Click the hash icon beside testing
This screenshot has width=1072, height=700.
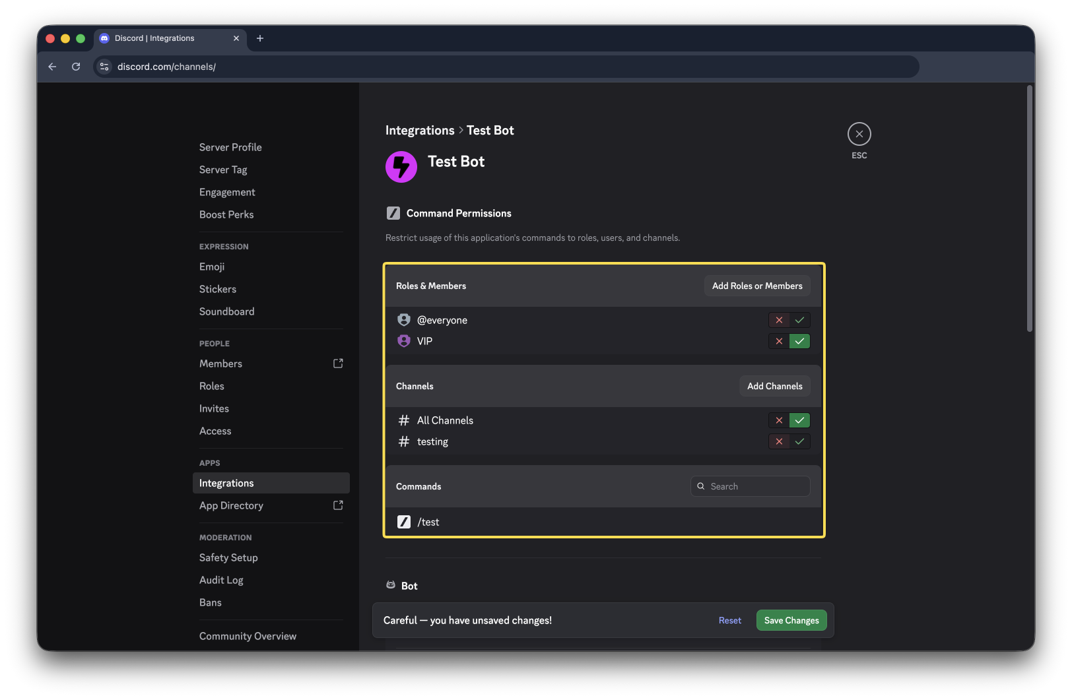tap(404, 441)
